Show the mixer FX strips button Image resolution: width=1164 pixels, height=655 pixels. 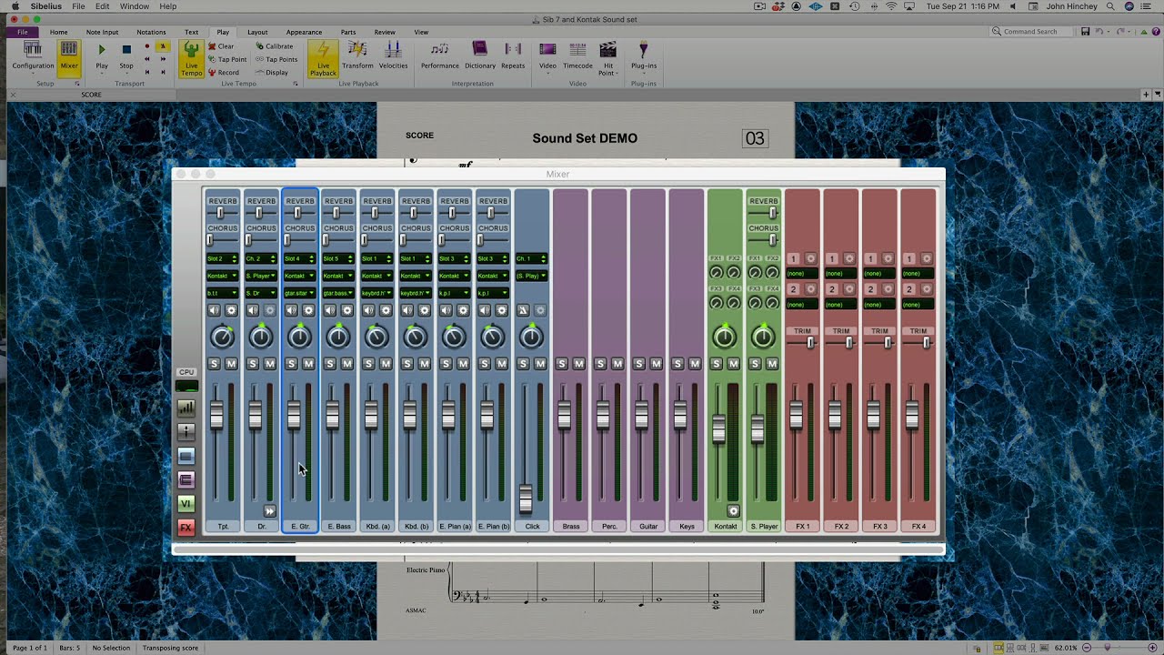186,528
